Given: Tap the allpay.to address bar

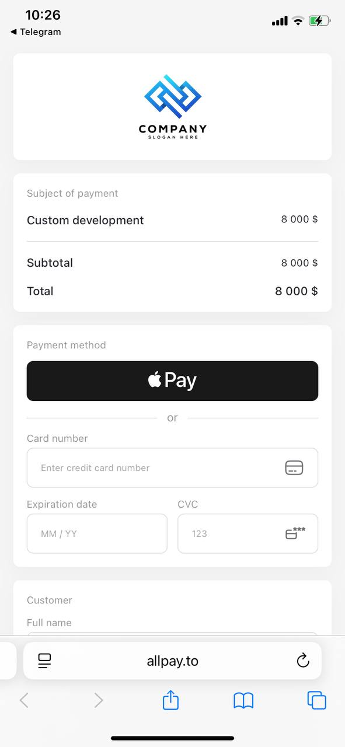Looking at the screenshot, I should coord(172,660).
